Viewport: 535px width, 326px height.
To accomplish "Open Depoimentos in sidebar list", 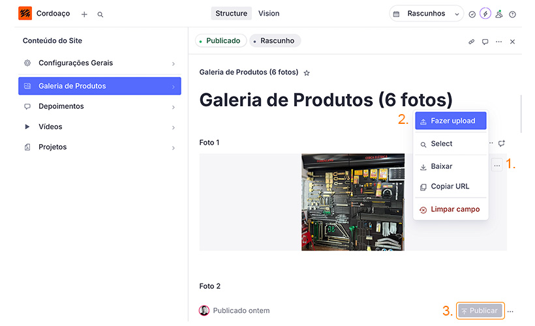I will [100, 106].
